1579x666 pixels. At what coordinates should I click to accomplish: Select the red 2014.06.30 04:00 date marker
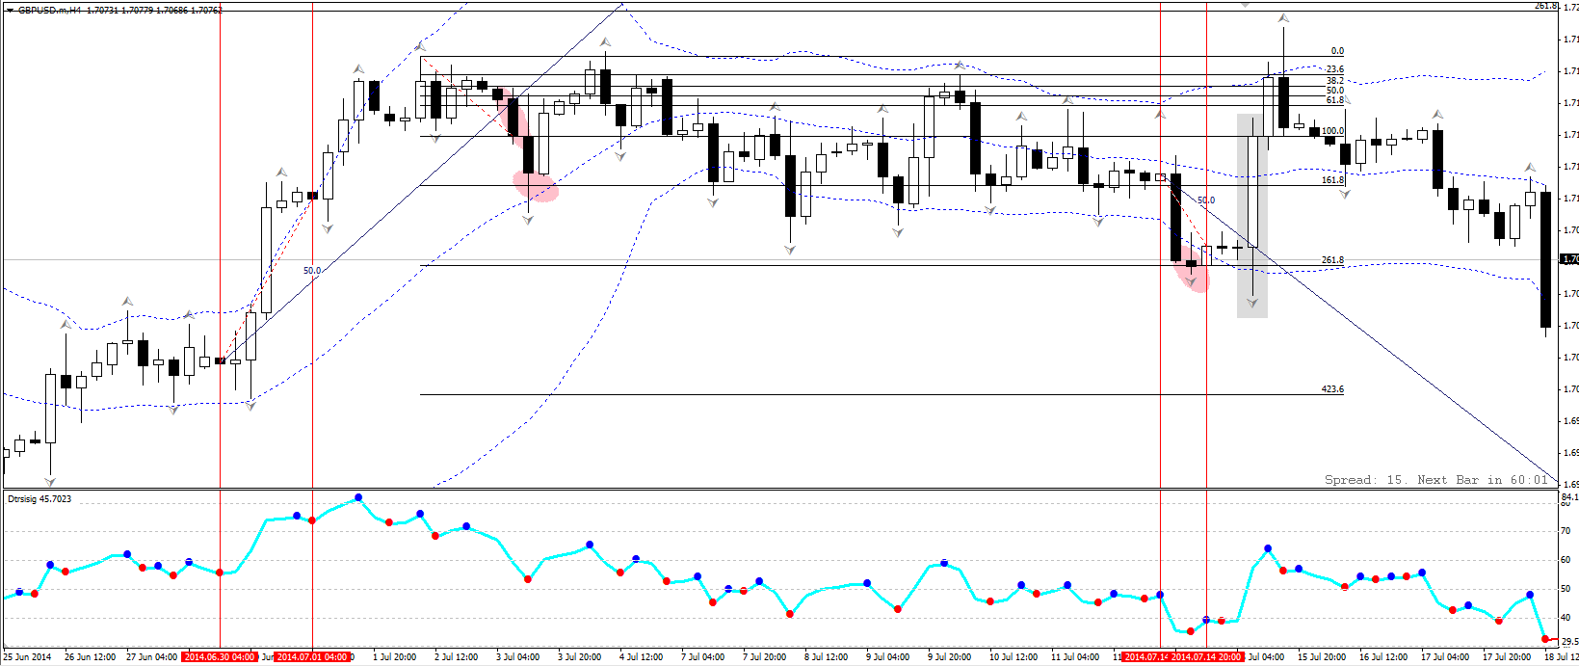pyautogui.click(x=220, y=657)
